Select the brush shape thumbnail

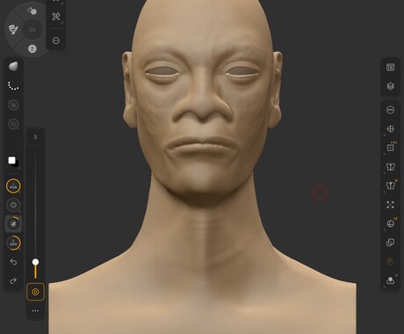(13, 67)
